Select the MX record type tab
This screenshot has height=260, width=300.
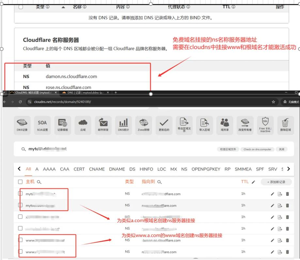tap(174, 169)
